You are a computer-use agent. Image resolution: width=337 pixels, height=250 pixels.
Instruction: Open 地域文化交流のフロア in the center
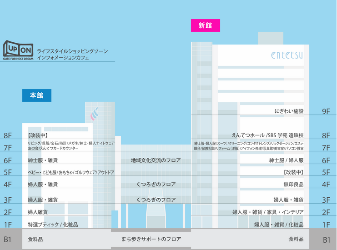pos(156,160)
